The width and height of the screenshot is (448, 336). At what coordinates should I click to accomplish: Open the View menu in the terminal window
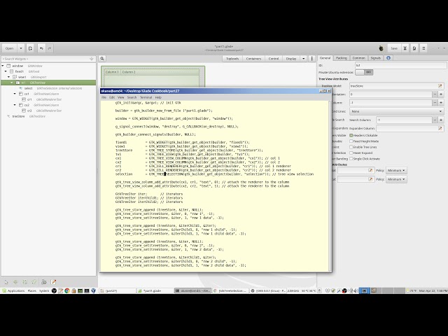pos(121,97)
